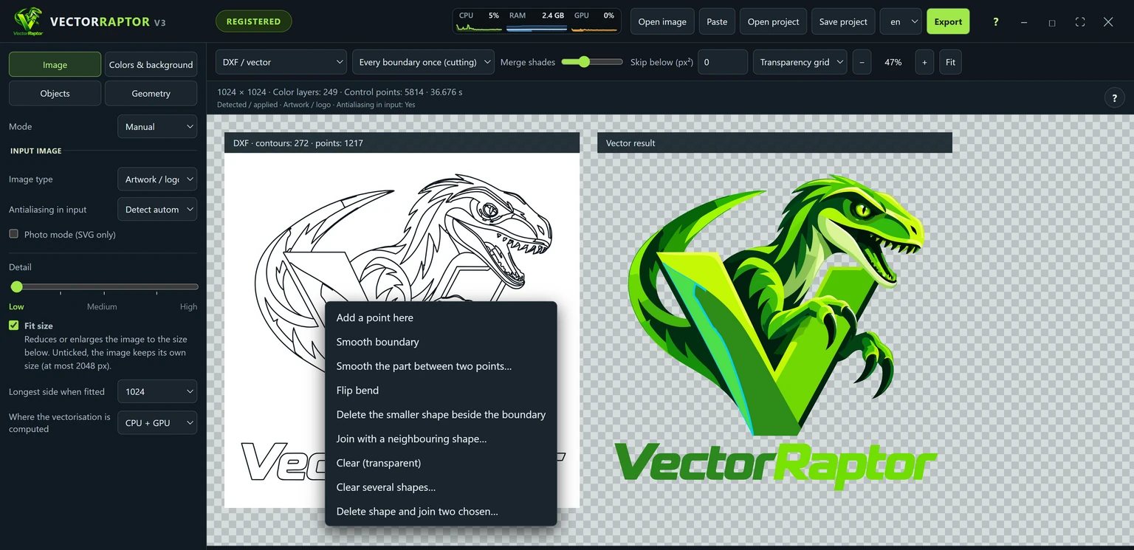This screenshot has width=1134, height=550.
Task: Open the help question mark in title bar
Action: click(x=995, y=22)
